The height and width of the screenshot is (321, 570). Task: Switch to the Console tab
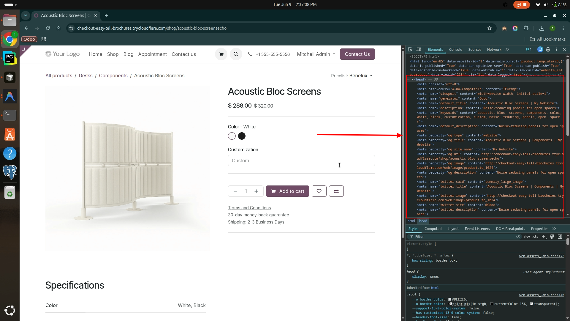(456, 50)
